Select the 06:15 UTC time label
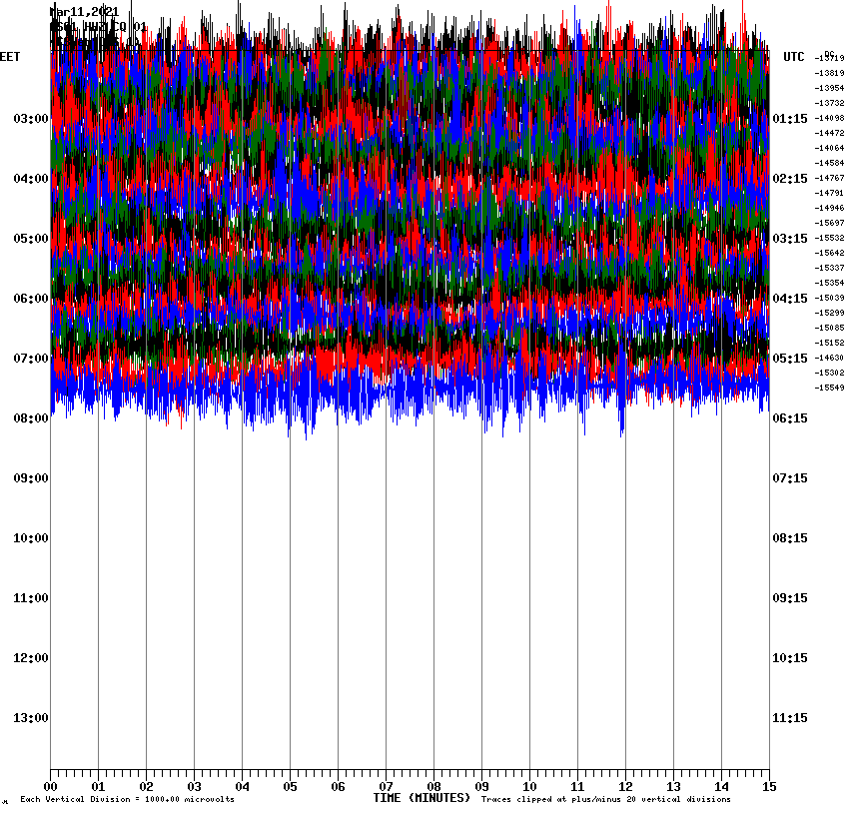The image size is (849, 813). pyautogui.click(x=790, y=418)
